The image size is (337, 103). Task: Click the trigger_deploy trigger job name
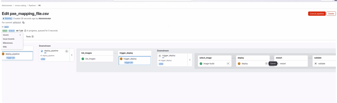point(130,59)
